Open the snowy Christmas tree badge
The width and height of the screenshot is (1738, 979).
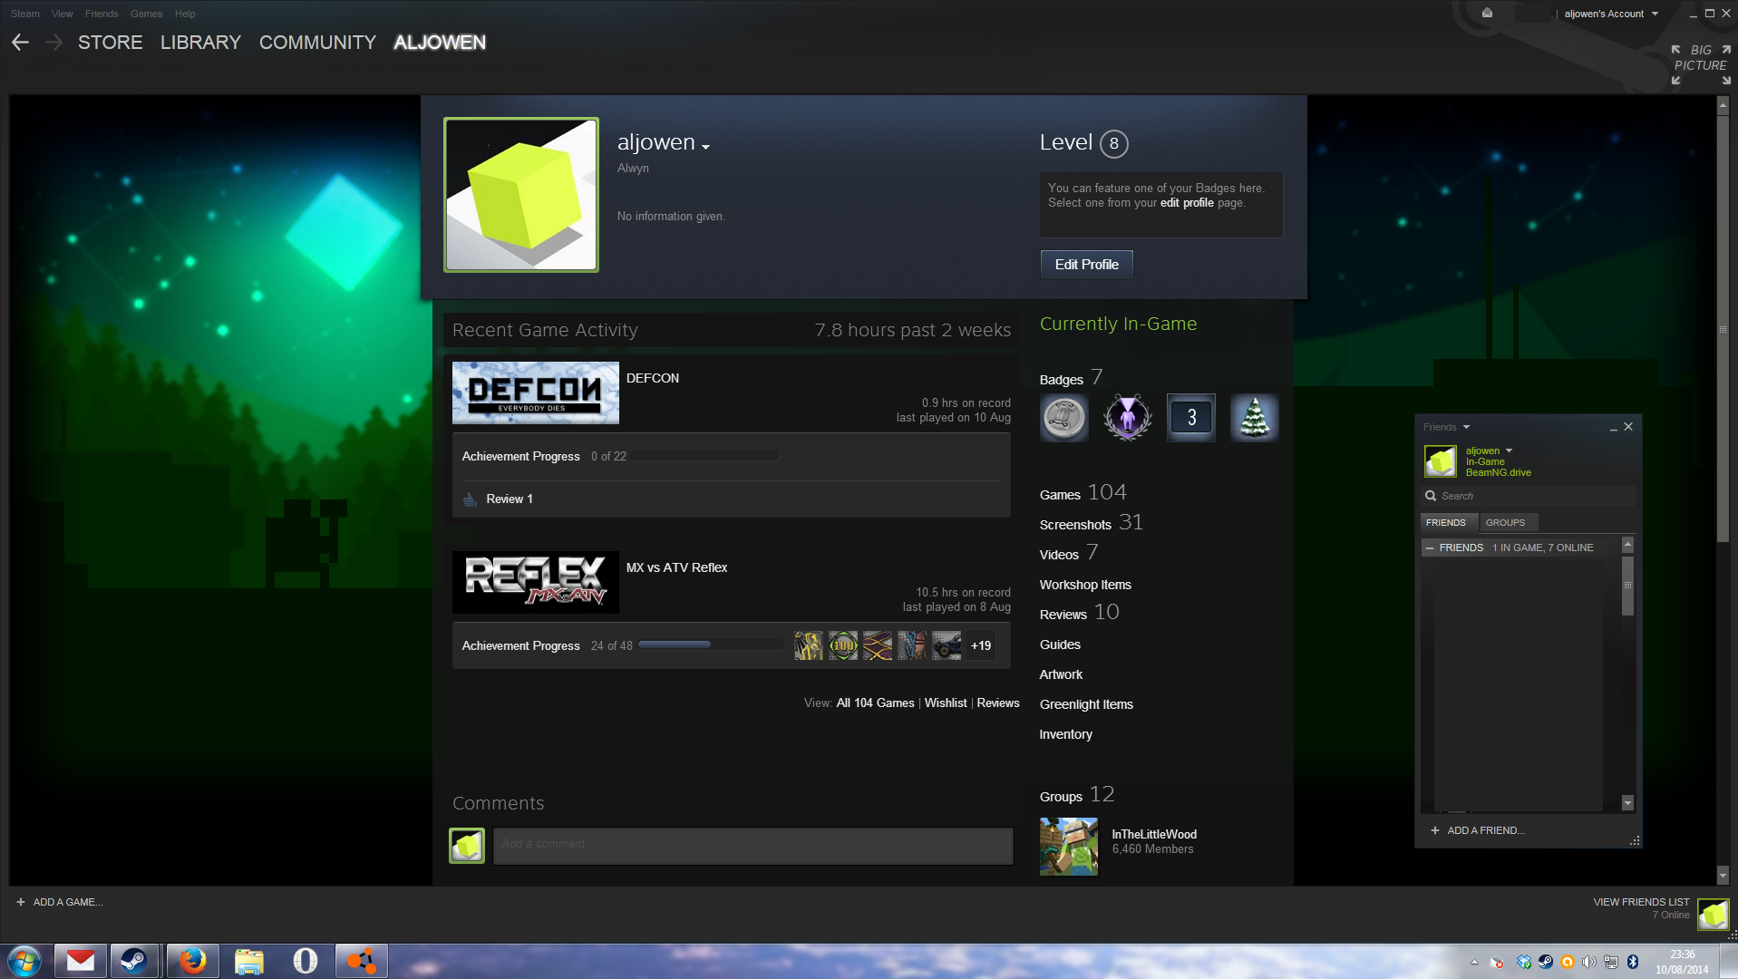[1255, 418]
